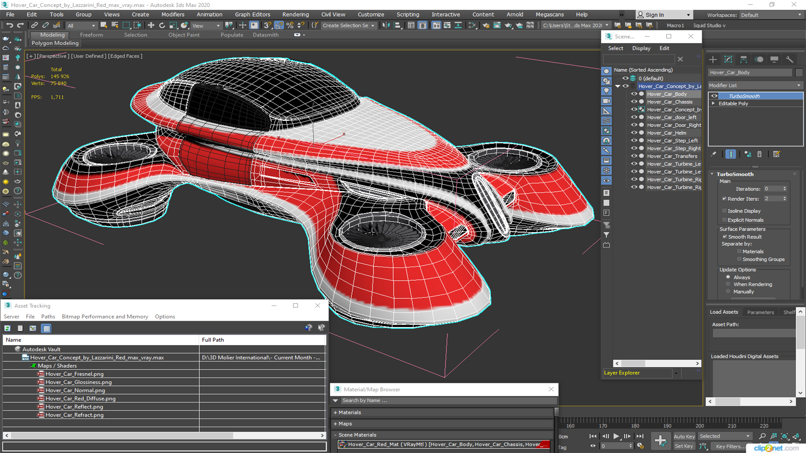The image size is (806, 453).
Task: Open the Utilities wrench panel icon
Action: (790, 60)
